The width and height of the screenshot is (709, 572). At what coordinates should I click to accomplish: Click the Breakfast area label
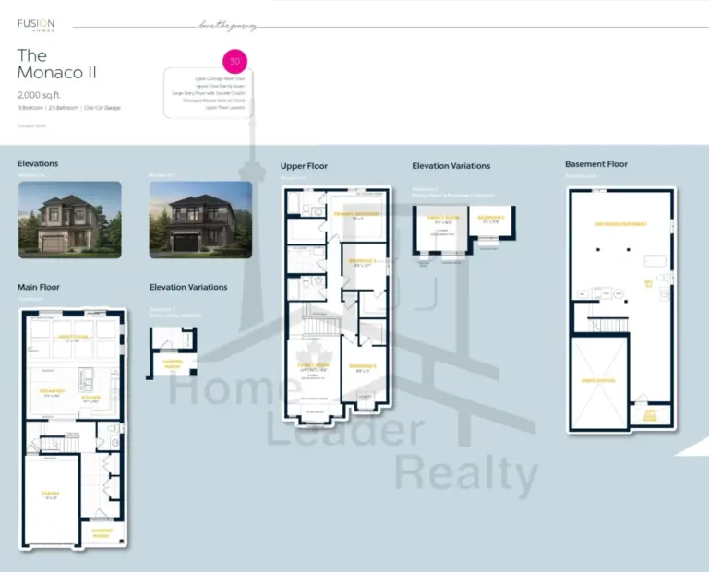(x=53, y=391)
